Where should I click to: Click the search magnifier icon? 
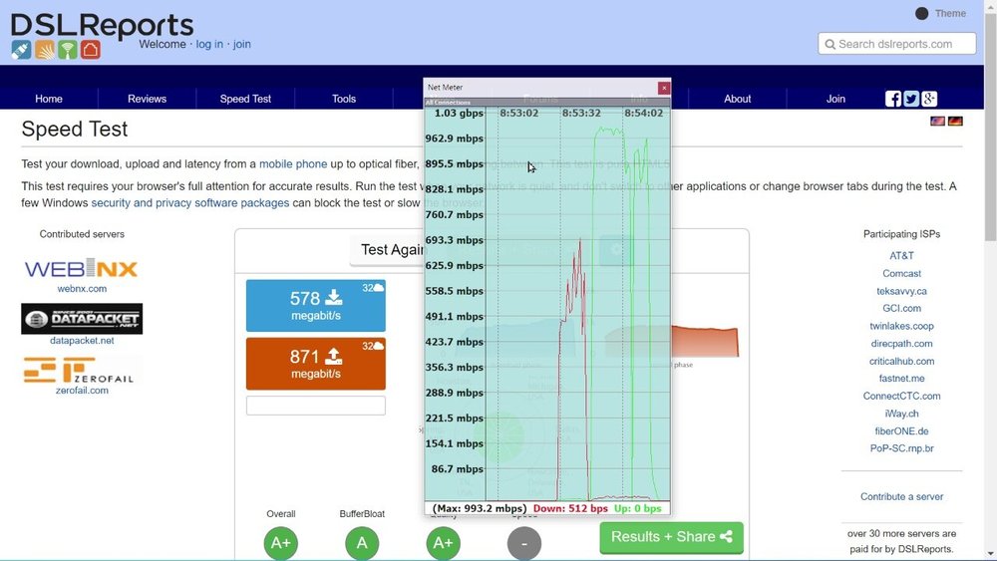830,45
